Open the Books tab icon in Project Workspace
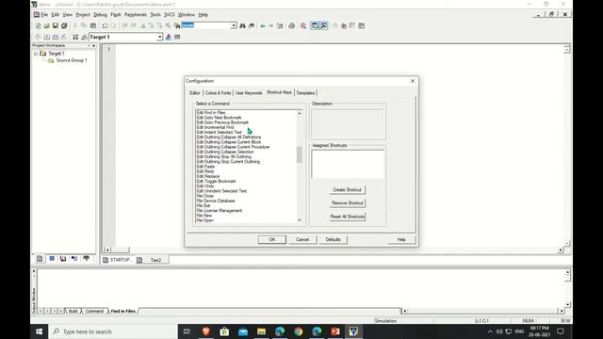This screenshot has width=603, height=339. click(x=63, y=259)
